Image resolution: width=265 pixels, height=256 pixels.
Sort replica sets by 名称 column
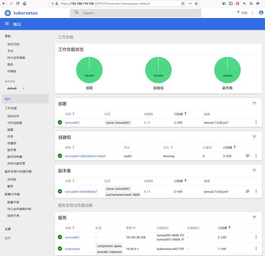[70, 181]
